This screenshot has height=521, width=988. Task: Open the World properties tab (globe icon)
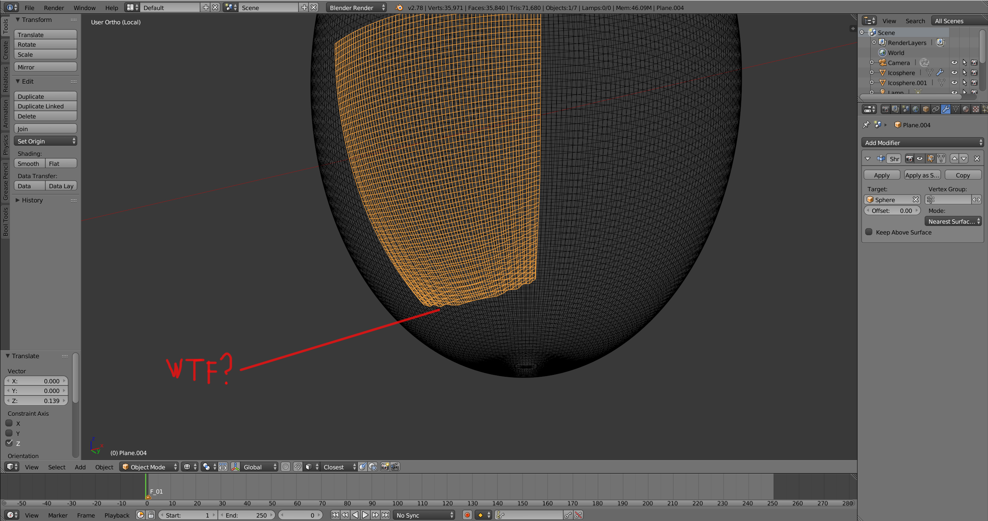[915, 110]
